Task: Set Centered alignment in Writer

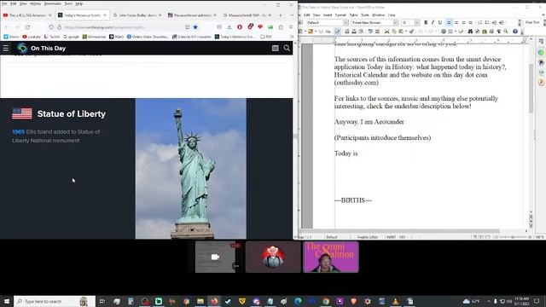Action: coord(456,23)
